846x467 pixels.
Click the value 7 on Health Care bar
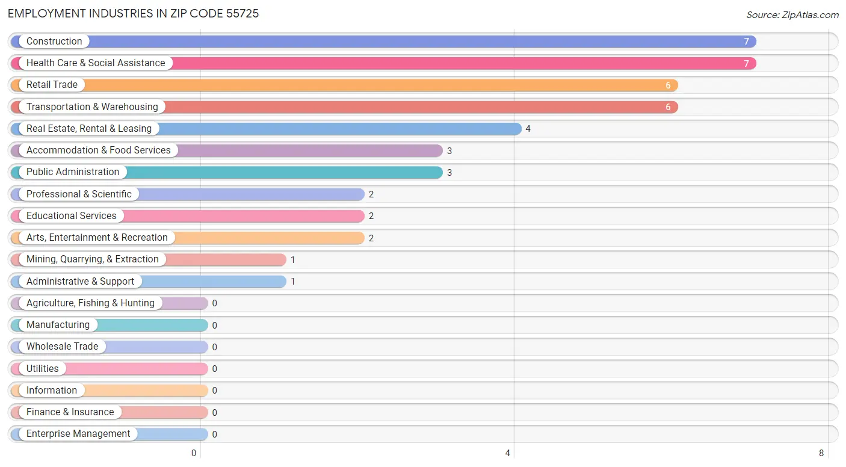[x=746, y=63]
